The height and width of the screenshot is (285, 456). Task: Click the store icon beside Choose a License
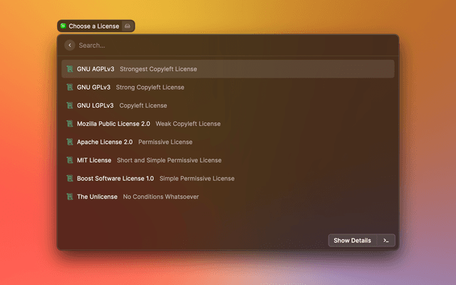click(x=127, y=26)
